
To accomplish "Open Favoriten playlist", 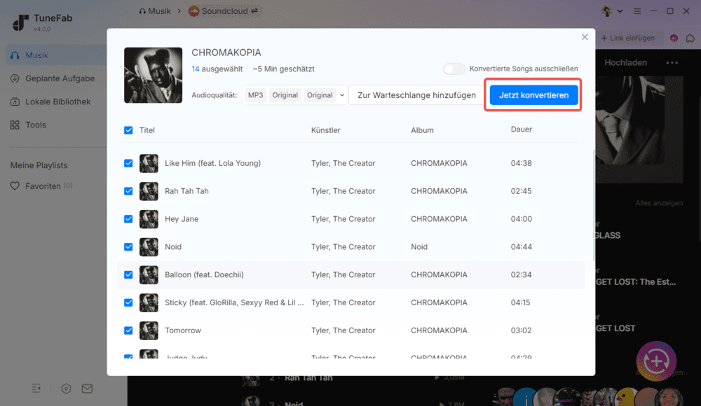I will pyautogui.click(x=43, y=186).
